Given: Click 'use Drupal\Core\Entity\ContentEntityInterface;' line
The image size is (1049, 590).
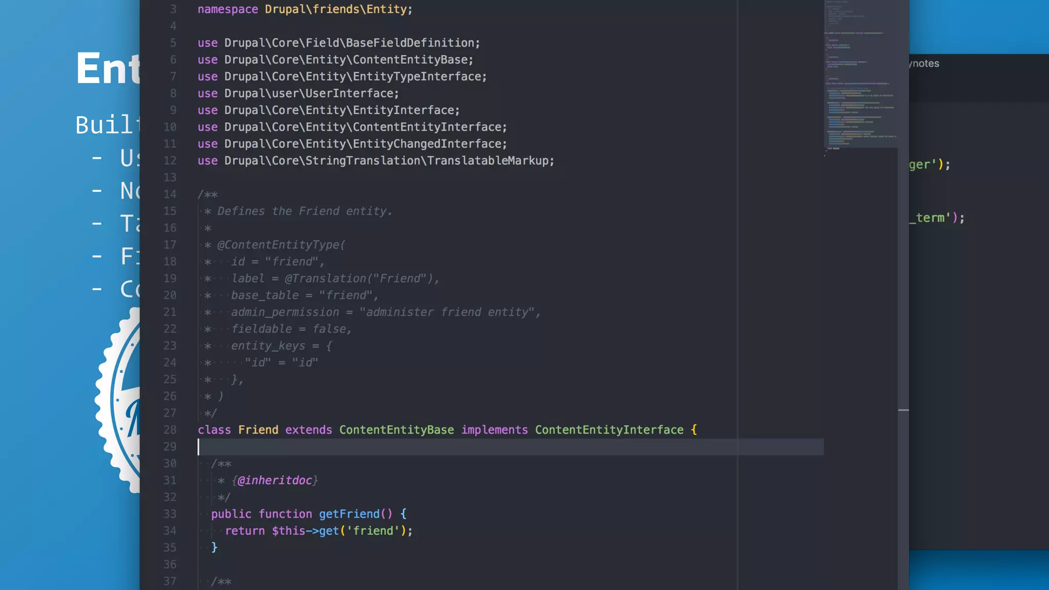Looking at the screenshot, I should click(x=352, y=127).
